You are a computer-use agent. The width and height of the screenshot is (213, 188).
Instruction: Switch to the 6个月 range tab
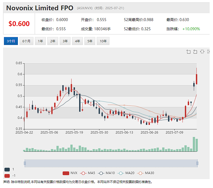(x=26, y=41)
